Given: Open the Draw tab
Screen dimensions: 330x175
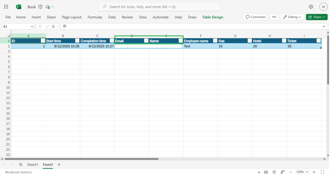Looking at the screenshot, I should click(192, 17).
